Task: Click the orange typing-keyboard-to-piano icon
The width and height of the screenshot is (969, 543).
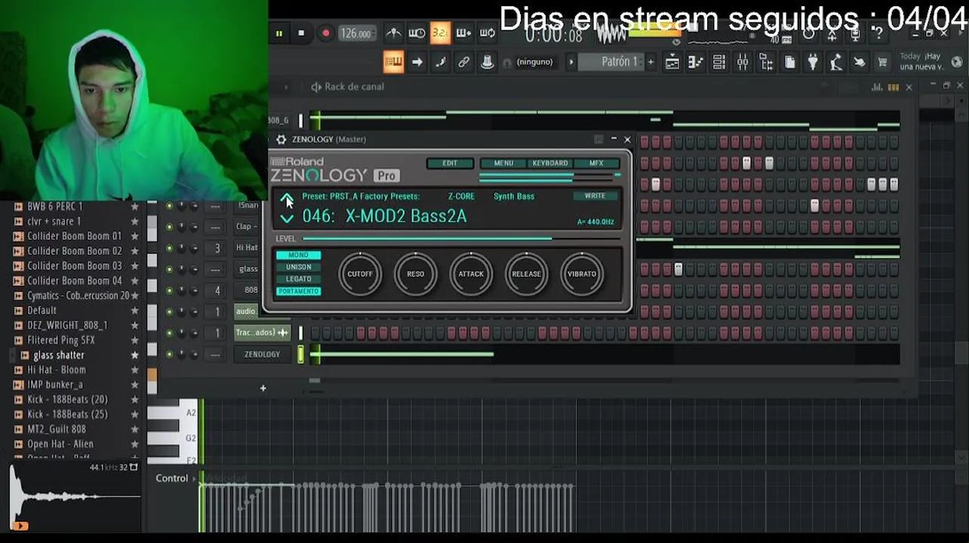Action: pos(393,62)
